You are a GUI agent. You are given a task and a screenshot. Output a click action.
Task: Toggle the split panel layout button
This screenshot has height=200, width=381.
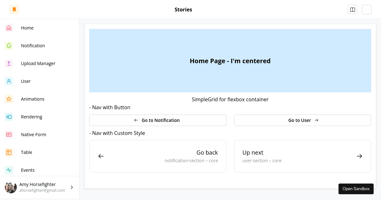point(352,10)
